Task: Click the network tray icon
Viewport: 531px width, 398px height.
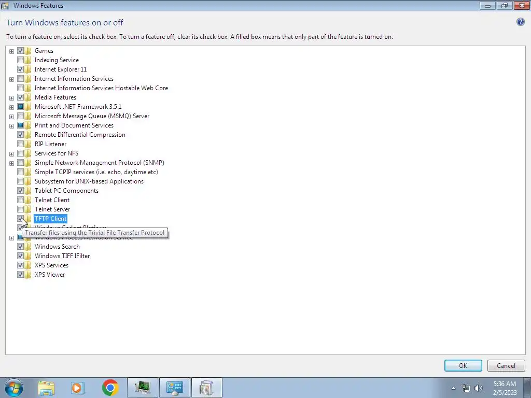Action: [x=466, y=388]
